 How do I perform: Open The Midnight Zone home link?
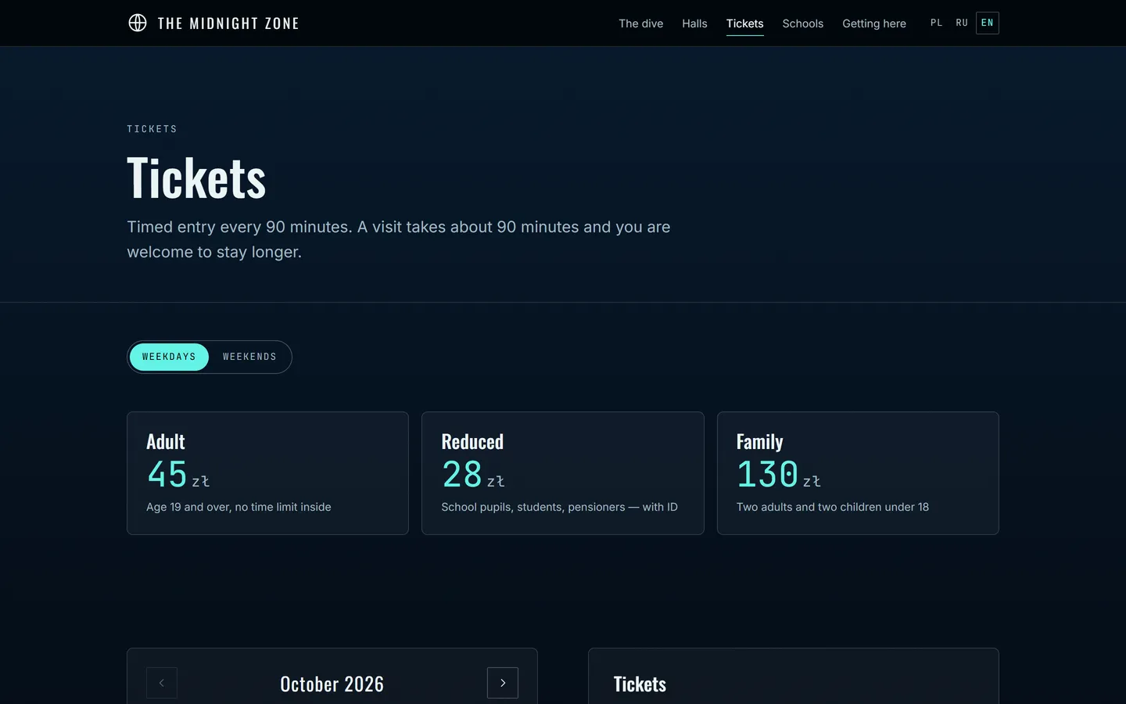(x=213, y=23)
